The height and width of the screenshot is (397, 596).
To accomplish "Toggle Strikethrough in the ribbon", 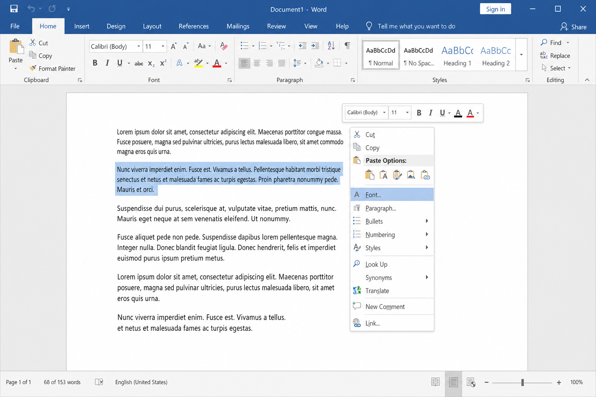I will 139,63.
